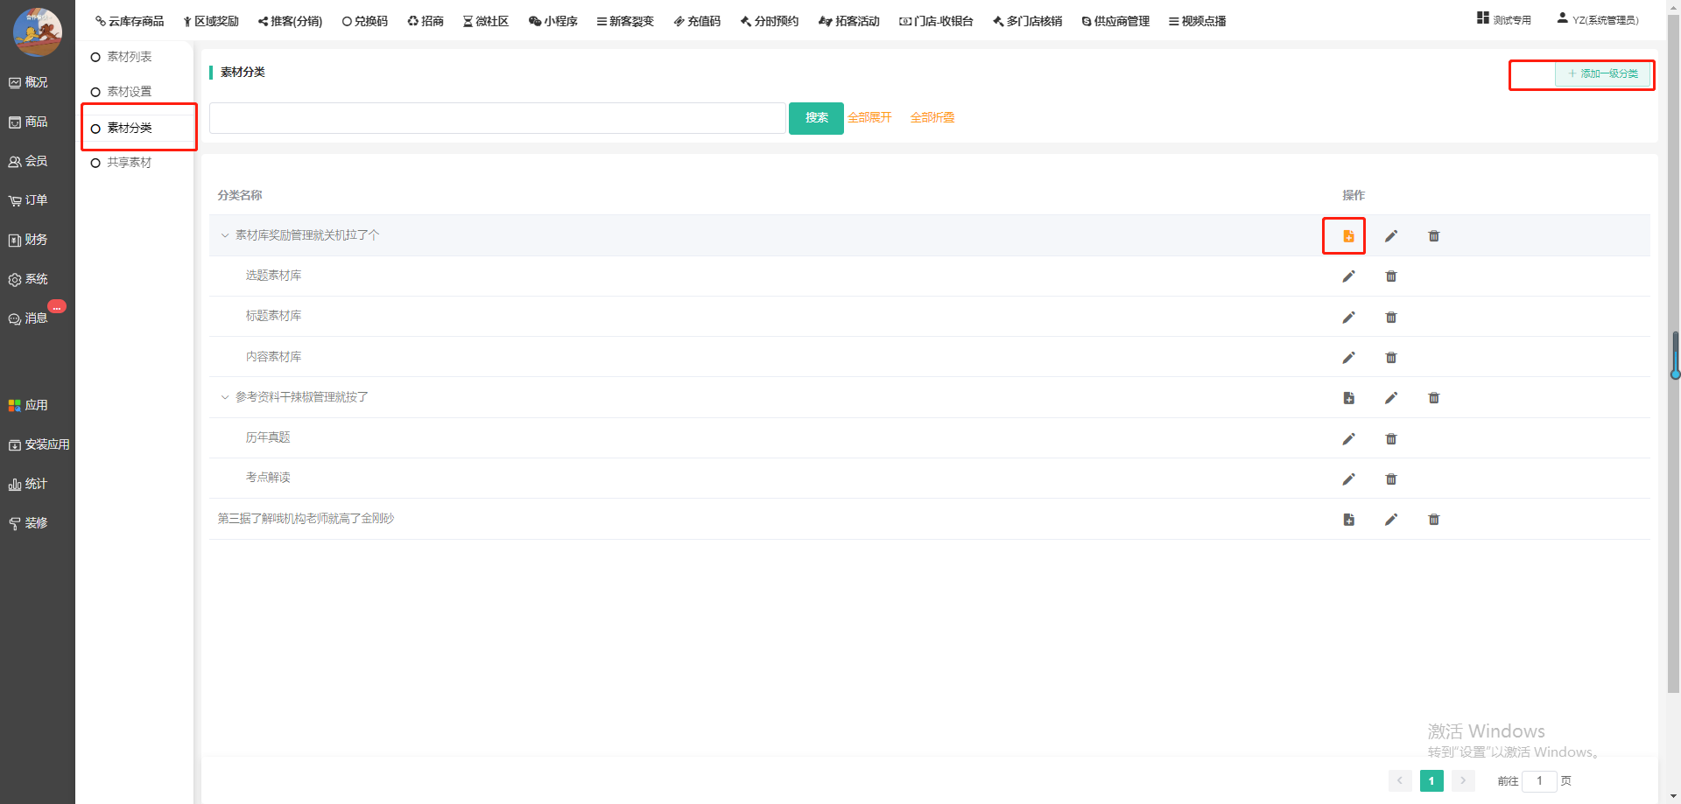This screenshot has width=1681, height=804.
Task: Click add-subcategory icon for 素材库奖励管理就关机拉了个
Action: [x=1348, y=236]
